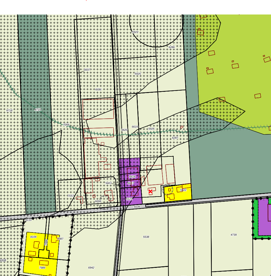Viewport: 271px width, 276px height.
Task: Select parcel label 6697
Action: (x=87, y=70)
